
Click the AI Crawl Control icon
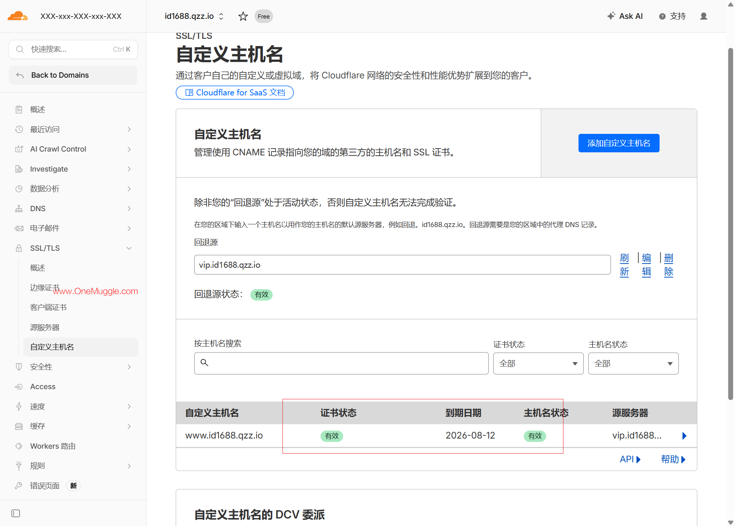click(19, 149)
